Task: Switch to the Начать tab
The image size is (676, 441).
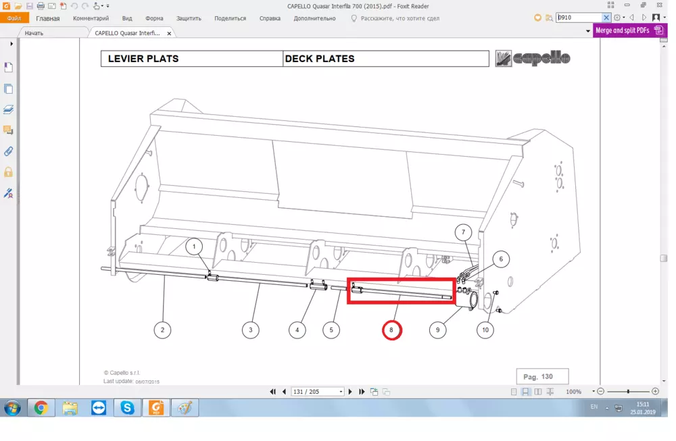Action: point(34,32)
